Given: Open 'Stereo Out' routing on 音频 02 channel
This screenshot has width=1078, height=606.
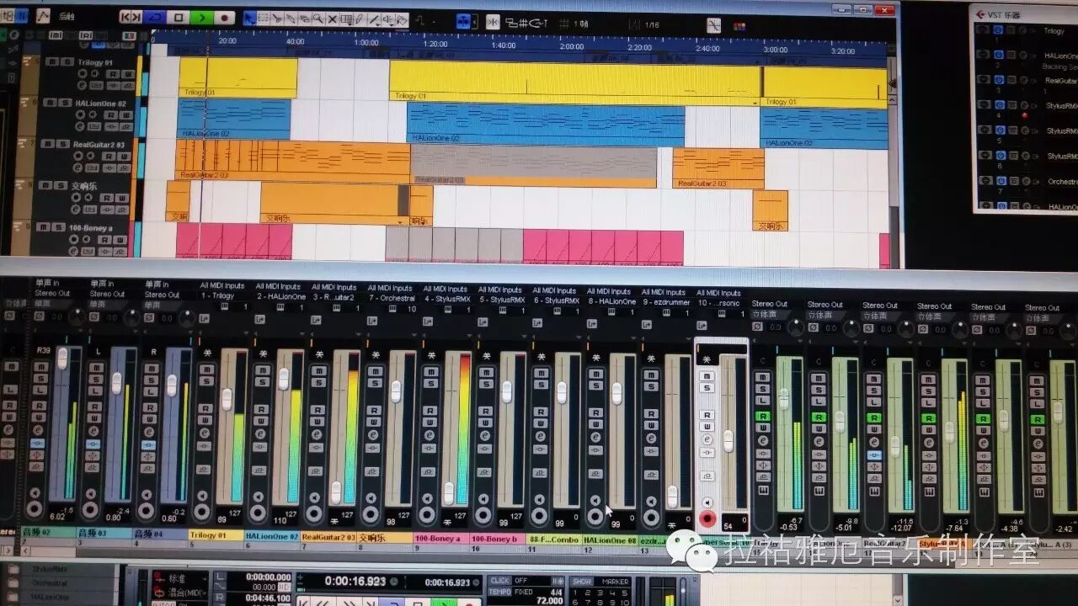Looking at the screenshot, I should pos(52,293).
